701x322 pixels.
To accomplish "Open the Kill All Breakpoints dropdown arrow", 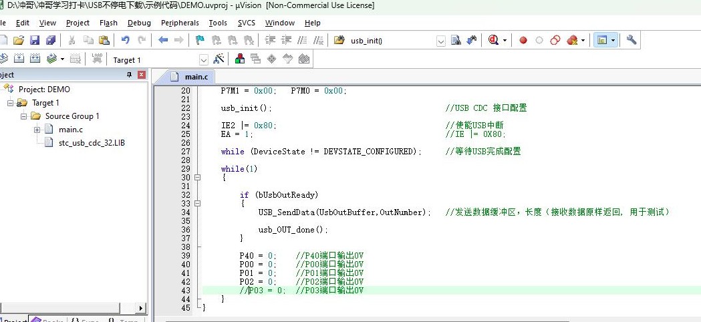I will [x=583, y=40].
